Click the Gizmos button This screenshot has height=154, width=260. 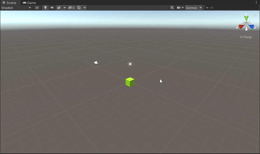coord(191,8)
